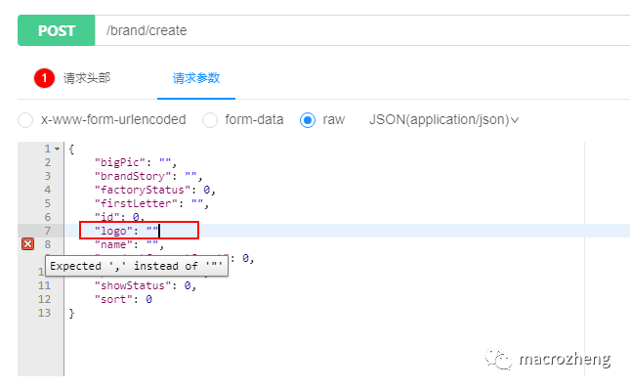Click the "sort" key on line 12
This screenshot has height=388, width=630.
[x=113, y=299]
